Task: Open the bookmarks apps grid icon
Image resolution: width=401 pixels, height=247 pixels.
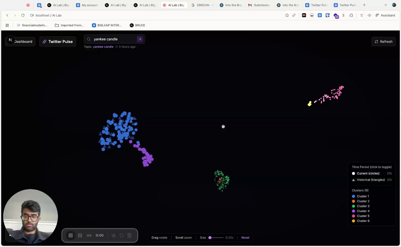Action: [7, 25]
